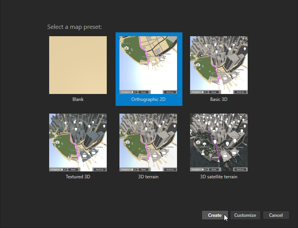The height and width of the screenshot is (228, 298).
Task: Click camera icon in 3D satellite terrain preview
Action: coord(198,142)
